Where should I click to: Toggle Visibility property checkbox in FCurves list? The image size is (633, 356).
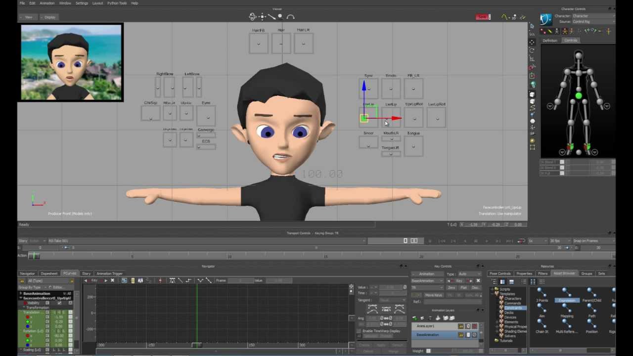pos(59,303)
